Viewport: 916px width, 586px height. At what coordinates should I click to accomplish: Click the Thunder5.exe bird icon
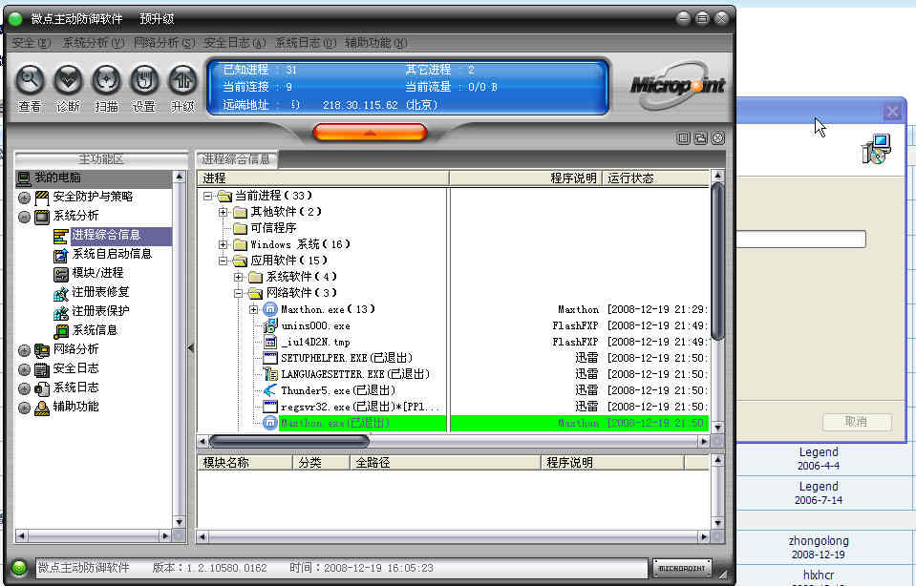click(270, 390)
